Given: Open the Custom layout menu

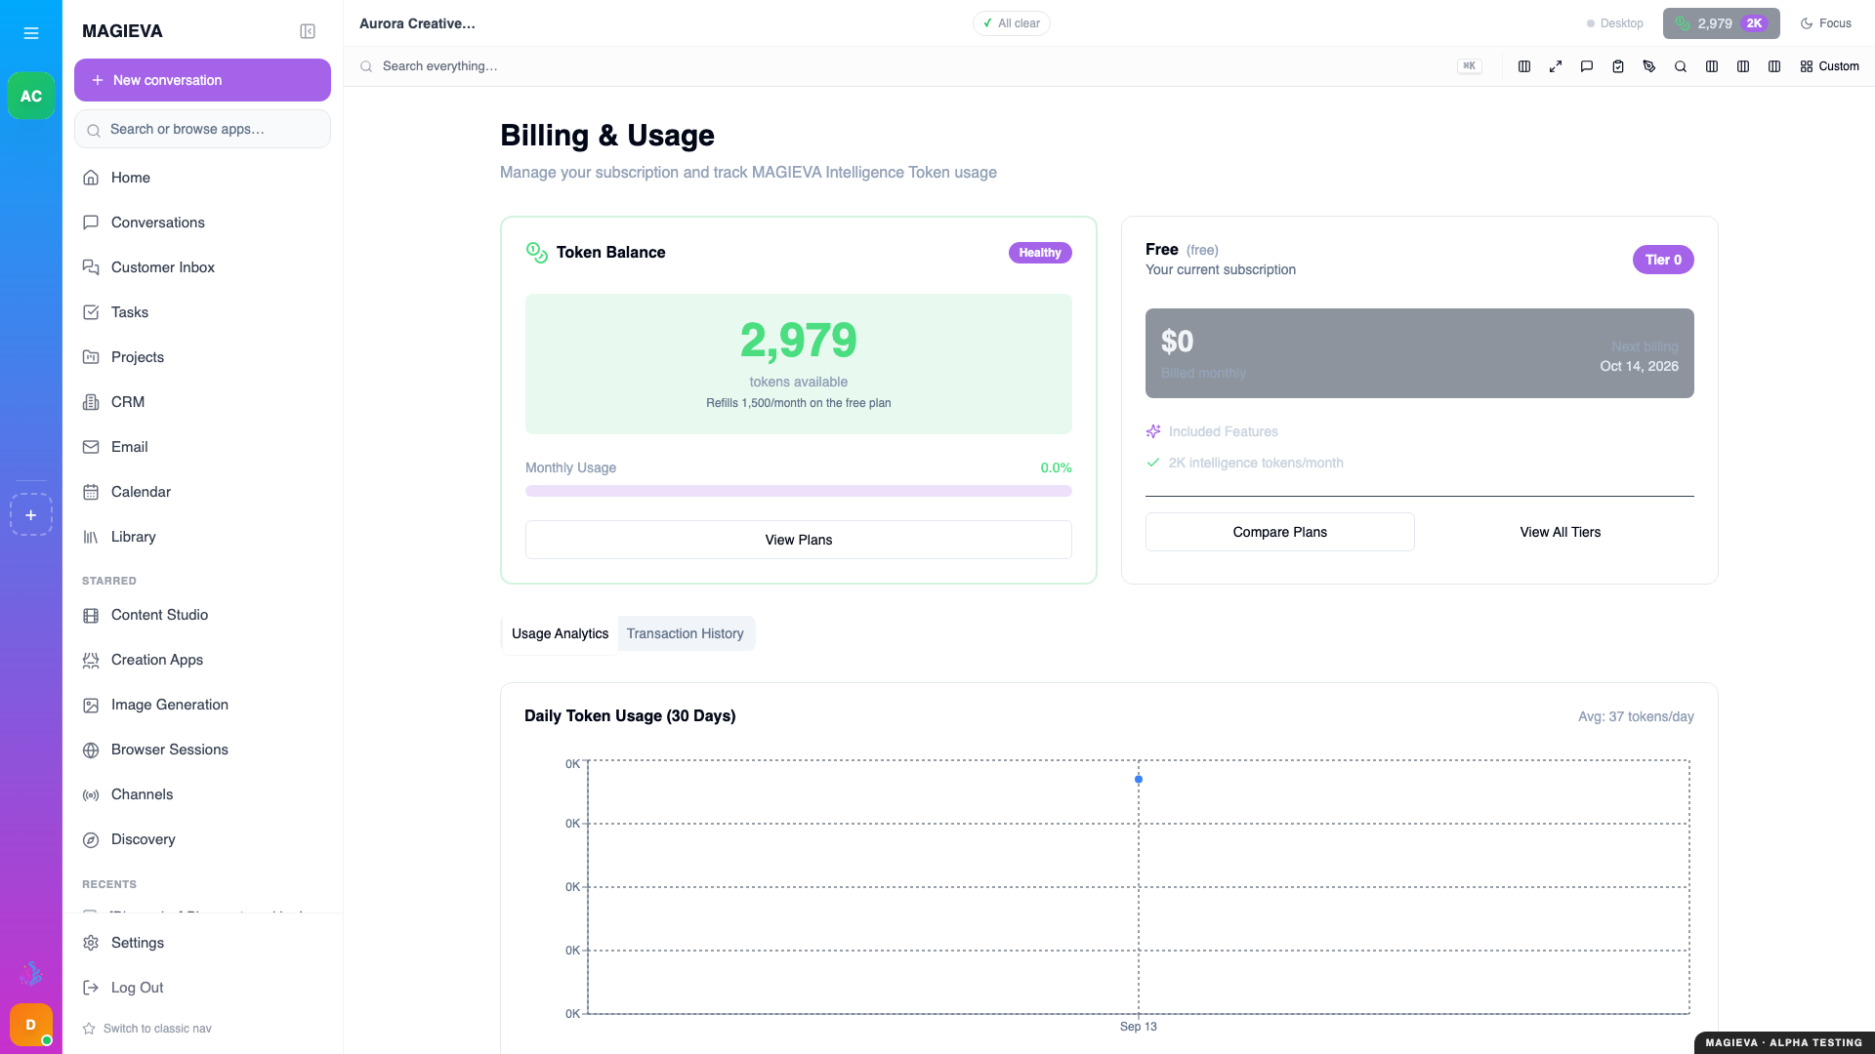Looking at the screenshot, I should (x=1830, y=66).
